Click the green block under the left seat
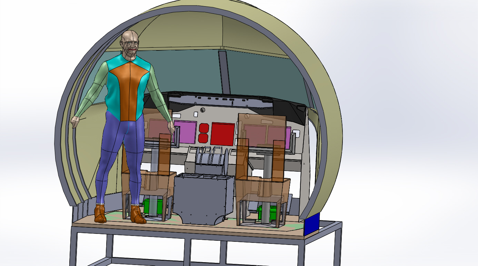The height and width of the screenshot is (266, 478). pos(153,206)
